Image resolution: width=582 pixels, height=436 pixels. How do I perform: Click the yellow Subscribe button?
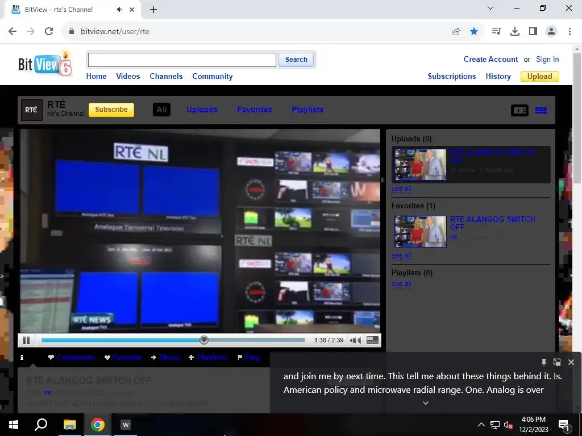(111, 110)
